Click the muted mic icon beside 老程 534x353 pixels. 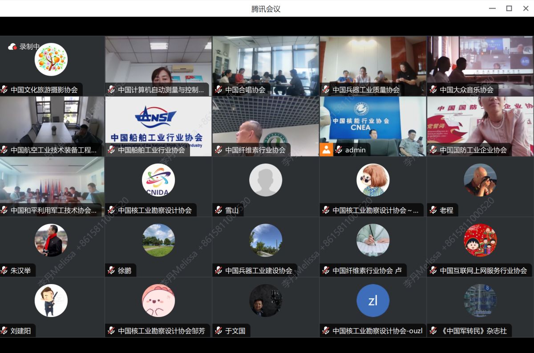click(x=433, y=210)
